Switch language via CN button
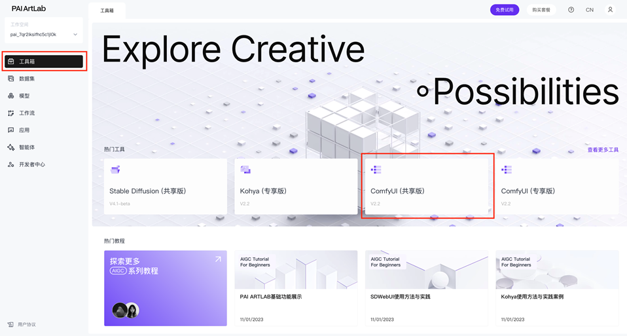The width and height of the screenshot is (627, 336). click(590, 10)
